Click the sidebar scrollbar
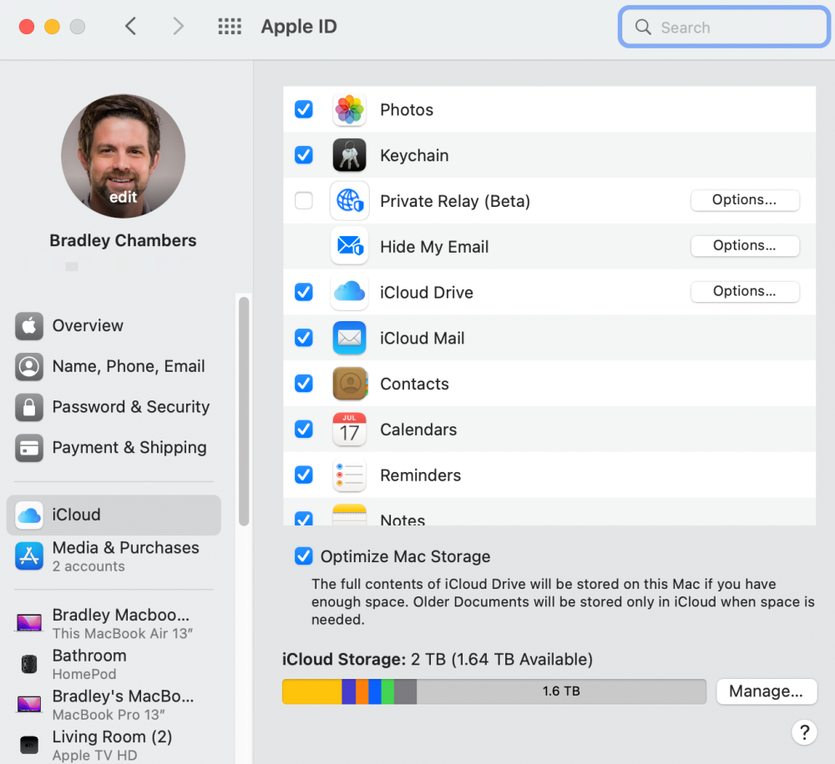This screenshot has width=835, height=764. click(244, 410)
